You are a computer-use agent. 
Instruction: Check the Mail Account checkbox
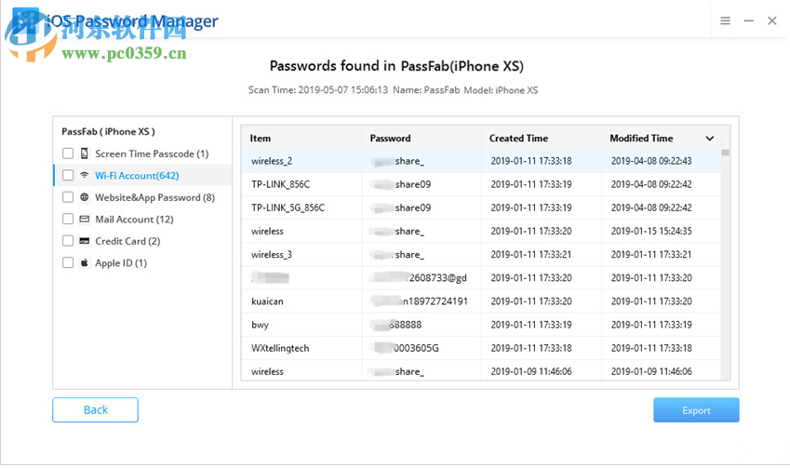tap(68, 219)
